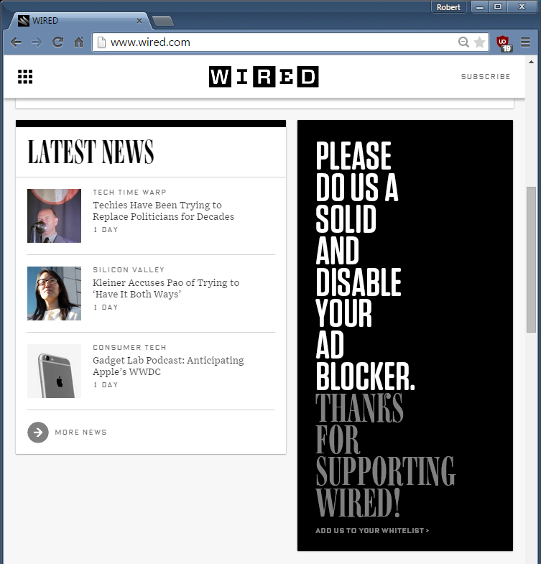Click the vertical scrollbar thumb
This screenshot has height=564, width=541.
pos(531,259)
